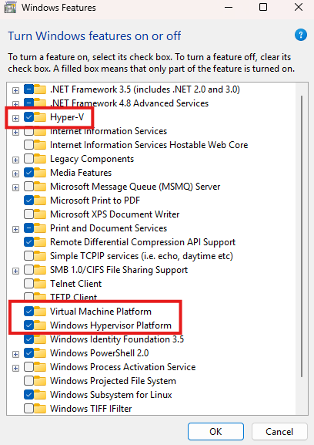This screenshot has height=445, width=314.
Task: Select the Windows Hypervisor Platform label
Action: (x=111, y=325)
